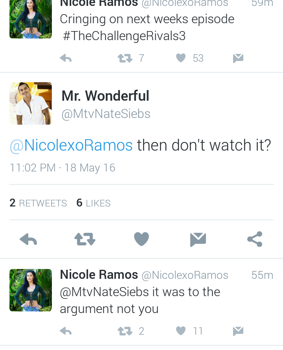This screenshot has height=350, width=283.
Task: Send top Nicole Ramos tweet via direct message
Action: pos(238,58)
